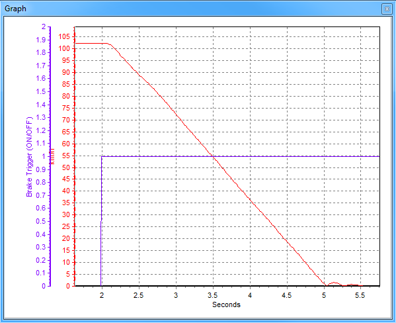Click the purple 1.9 axis value
Screen dimensions: 396x323
[x=41, y=40]
